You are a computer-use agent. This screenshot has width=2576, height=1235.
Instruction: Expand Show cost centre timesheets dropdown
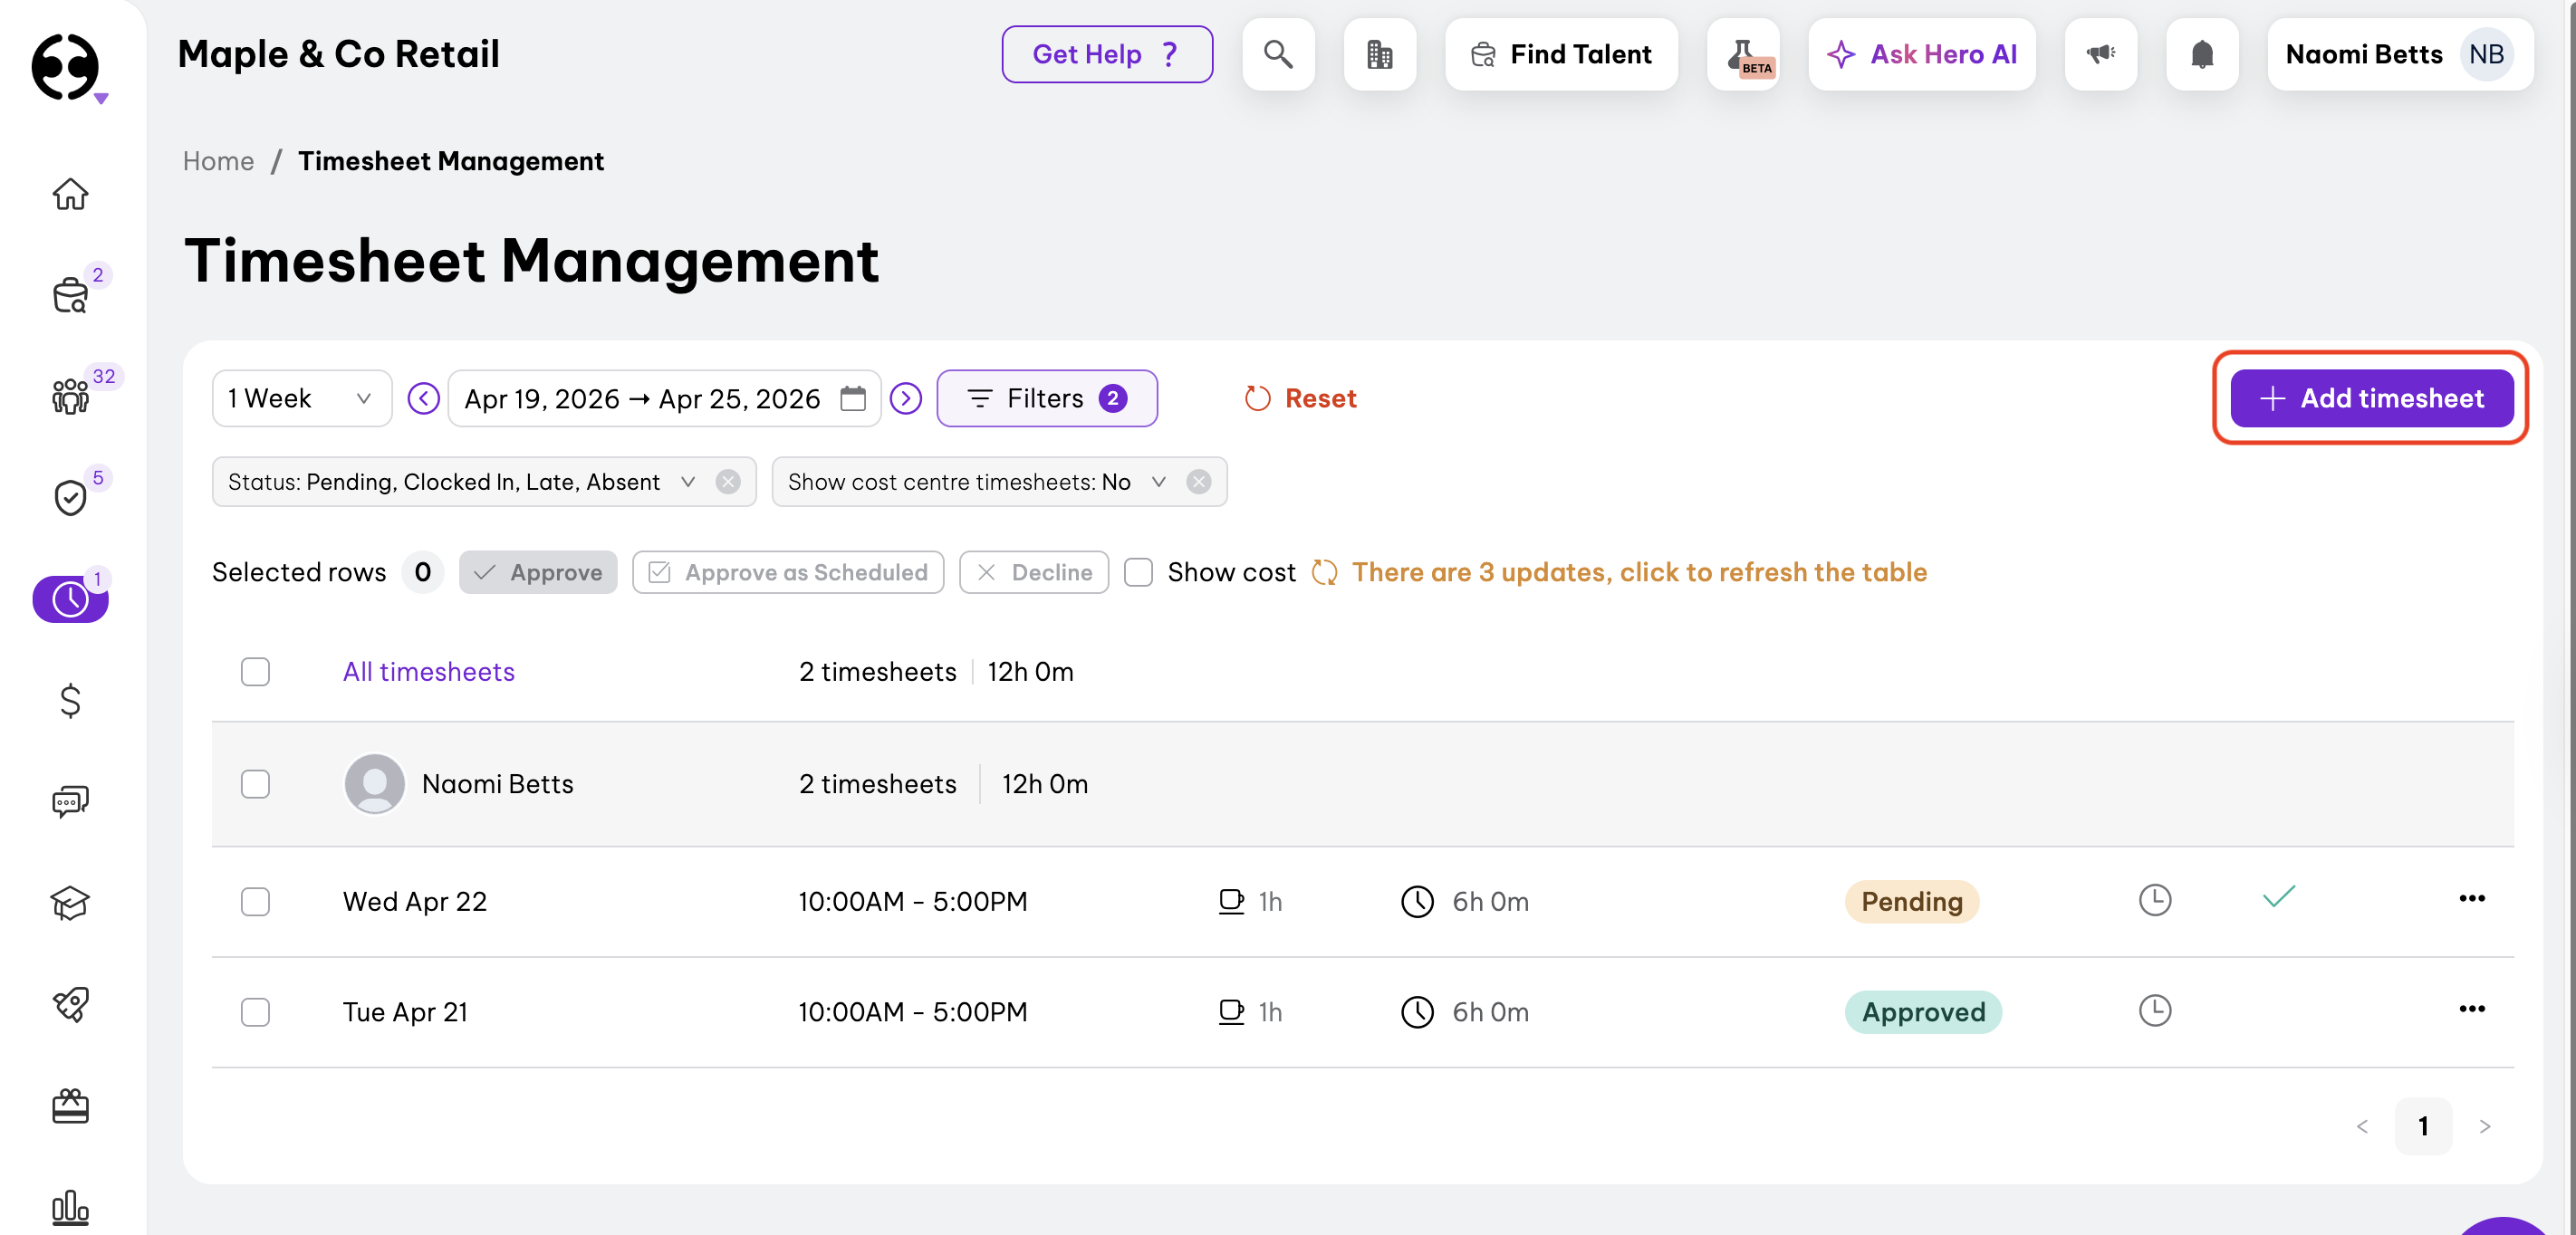1158,482
